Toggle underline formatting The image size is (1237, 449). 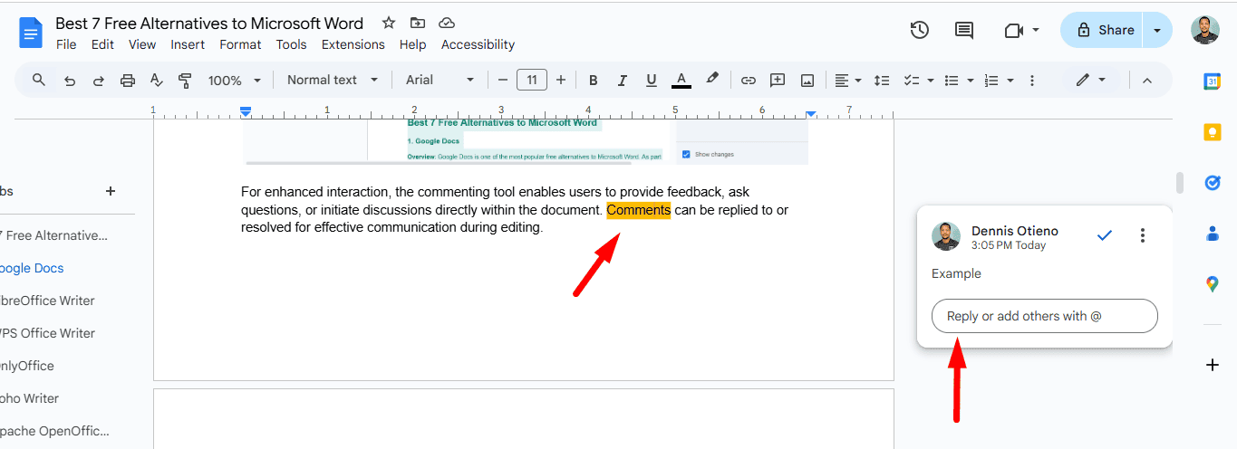[651, 80]
